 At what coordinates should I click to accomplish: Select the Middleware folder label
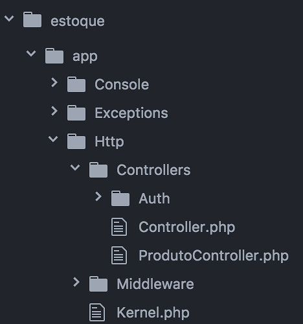[155, 284]
